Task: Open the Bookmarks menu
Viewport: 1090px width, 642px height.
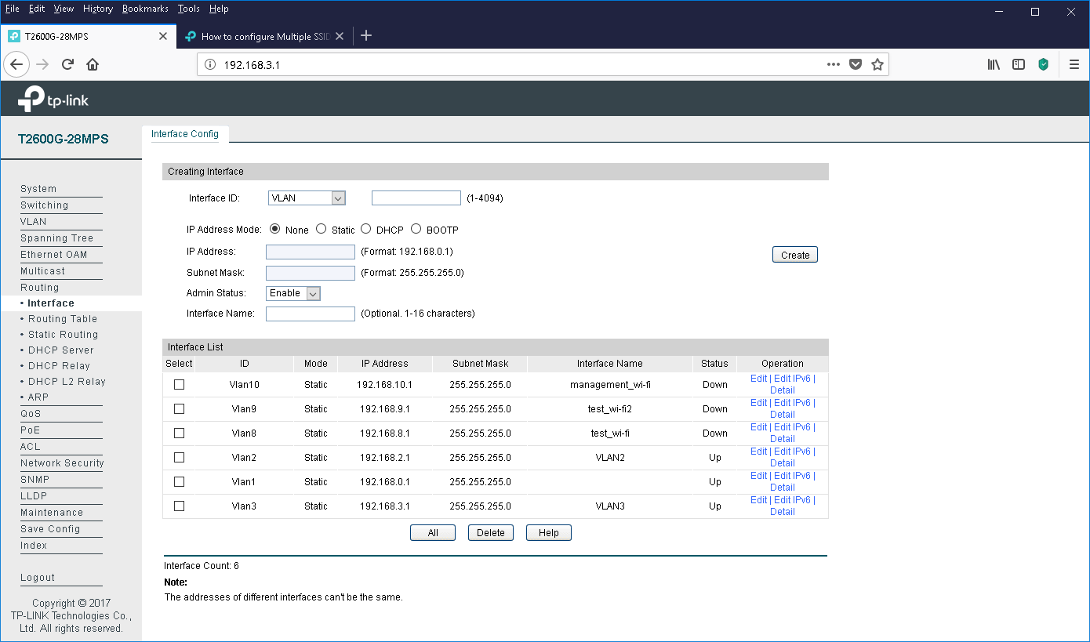Action: click(145, 9)
